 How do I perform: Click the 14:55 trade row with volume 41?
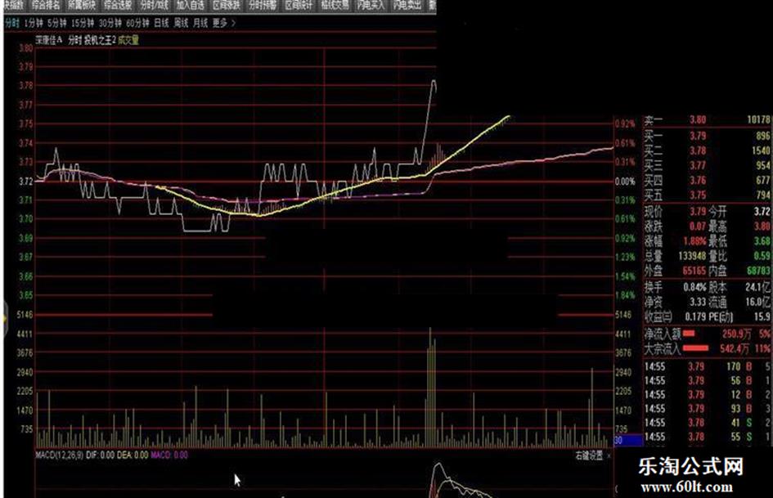(707, 423)
